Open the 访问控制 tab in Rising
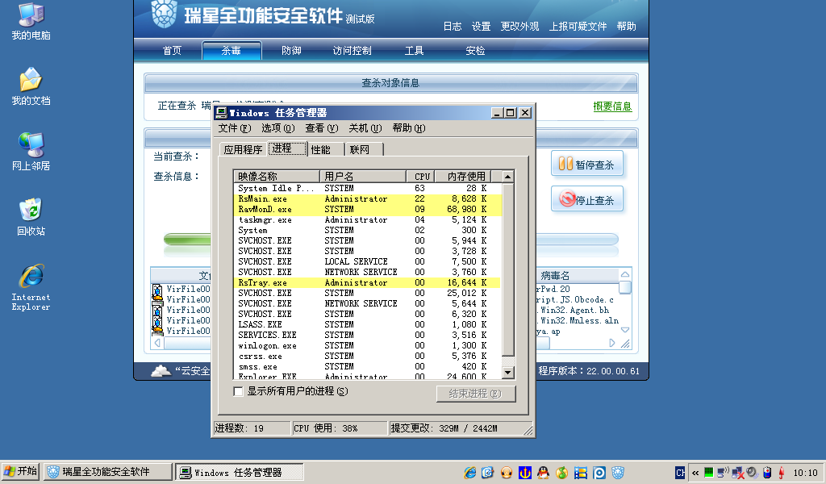The width and height of the screenshot is (826, 484). click(x=352, y=51)
